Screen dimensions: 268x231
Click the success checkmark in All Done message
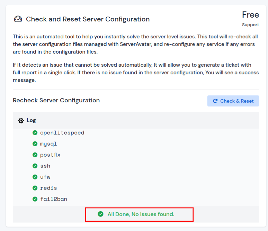coord(100,214)
